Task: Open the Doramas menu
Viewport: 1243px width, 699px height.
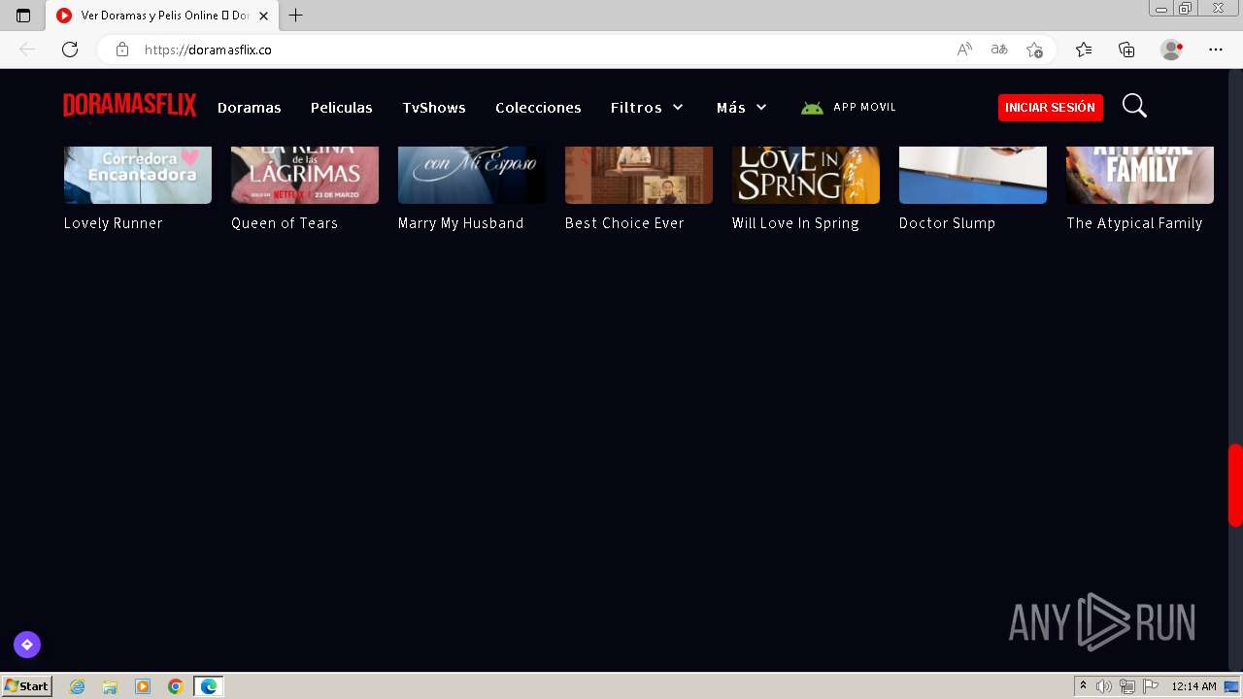Action: coord(250,108)
